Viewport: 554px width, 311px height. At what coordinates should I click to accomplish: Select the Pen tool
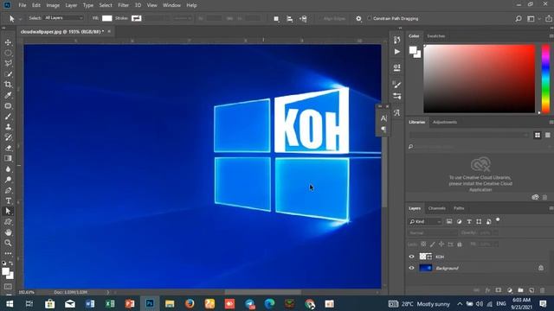[x=8, y=190]
